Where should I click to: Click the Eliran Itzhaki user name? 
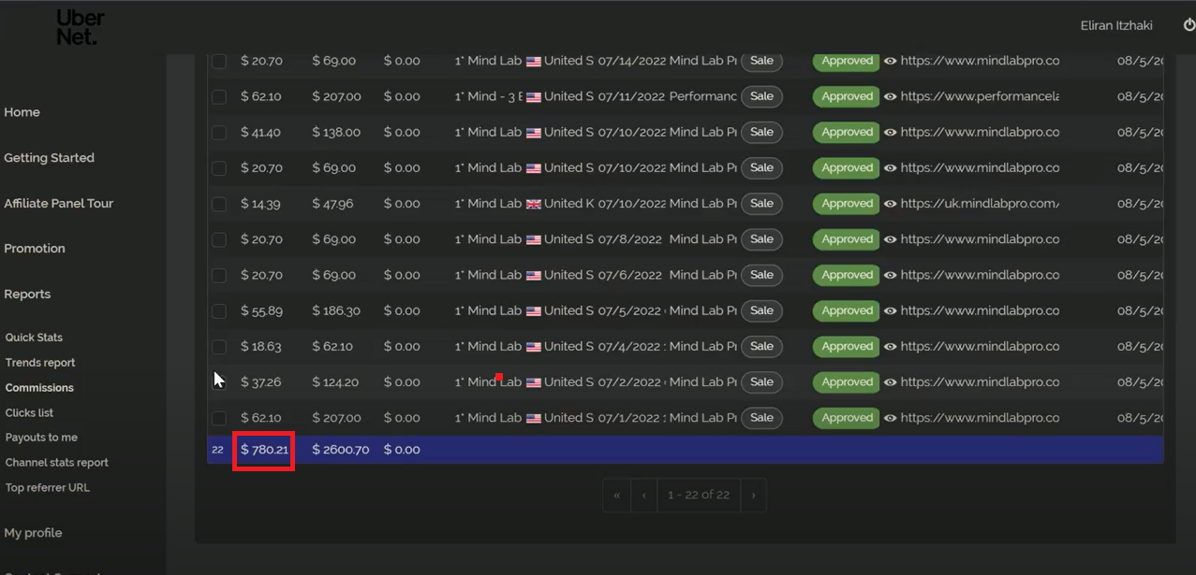(x=1116, y=26)
